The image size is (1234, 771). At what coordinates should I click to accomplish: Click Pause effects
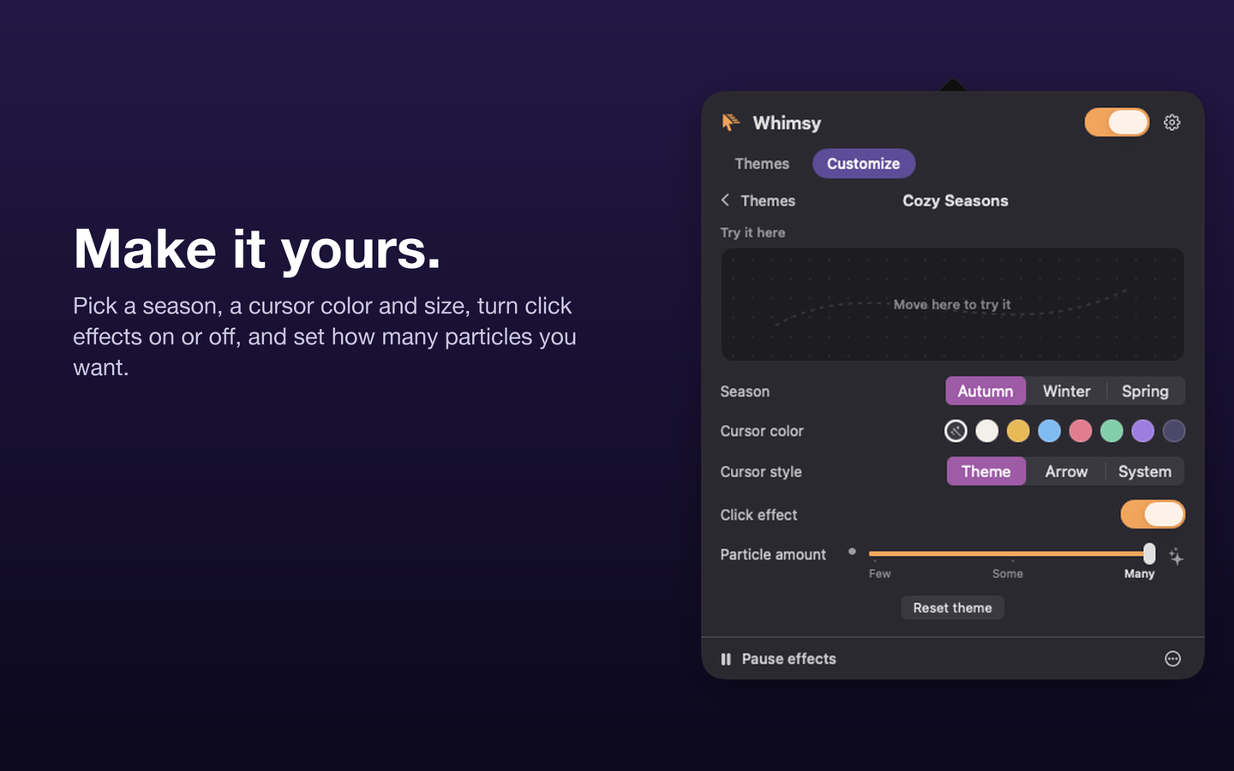(x=788, y=659)
